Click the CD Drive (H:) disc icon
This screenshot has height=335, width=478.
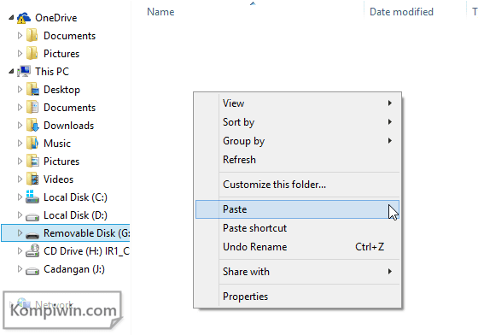[x=32, y=250]
